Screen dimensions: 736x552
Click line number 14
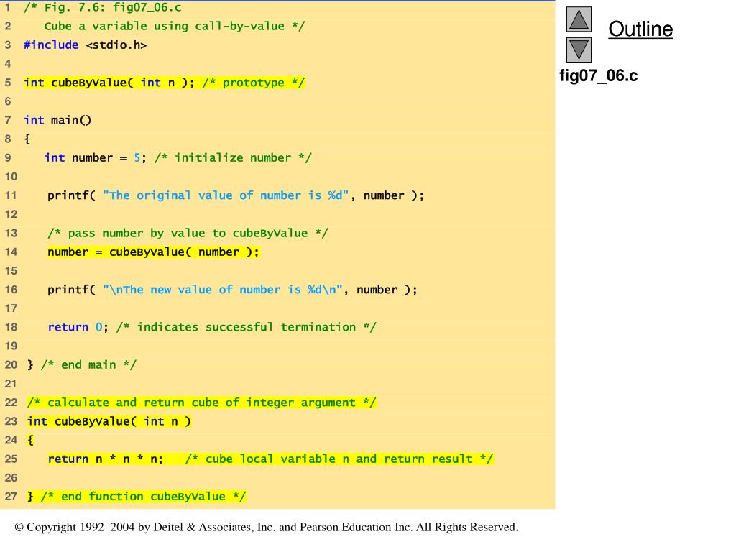(x=11, y=252)
